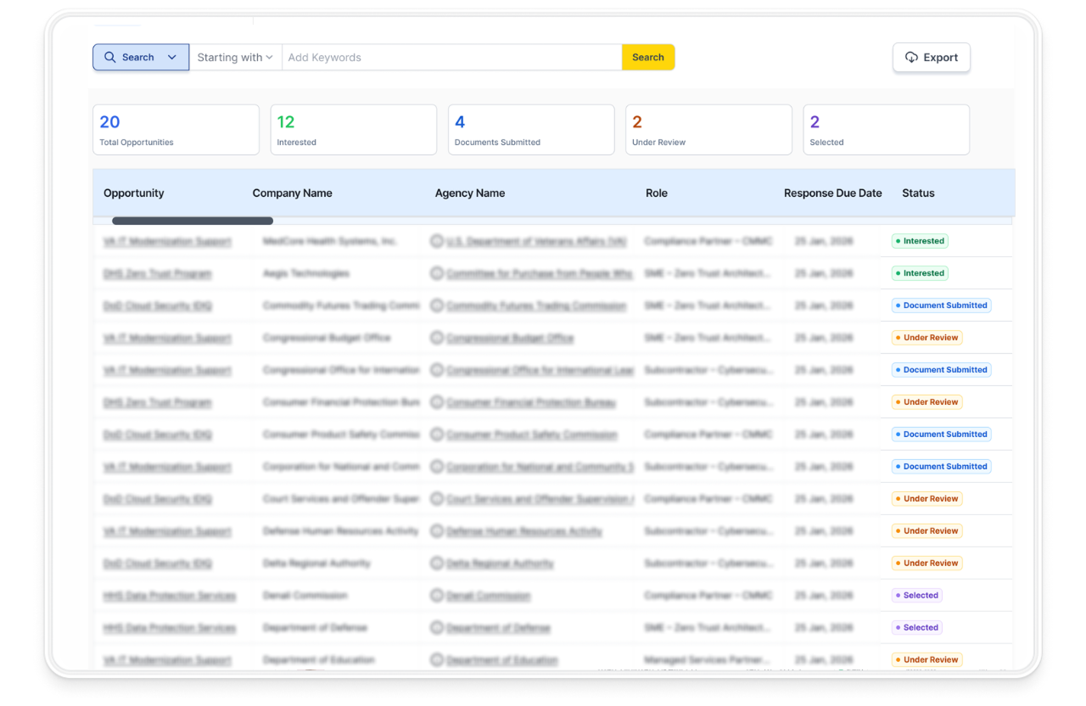This screenshot has height=706, width=1086.
Task: Click the Congressional Budget Office agency icon
Action: [x=437, y=338]
